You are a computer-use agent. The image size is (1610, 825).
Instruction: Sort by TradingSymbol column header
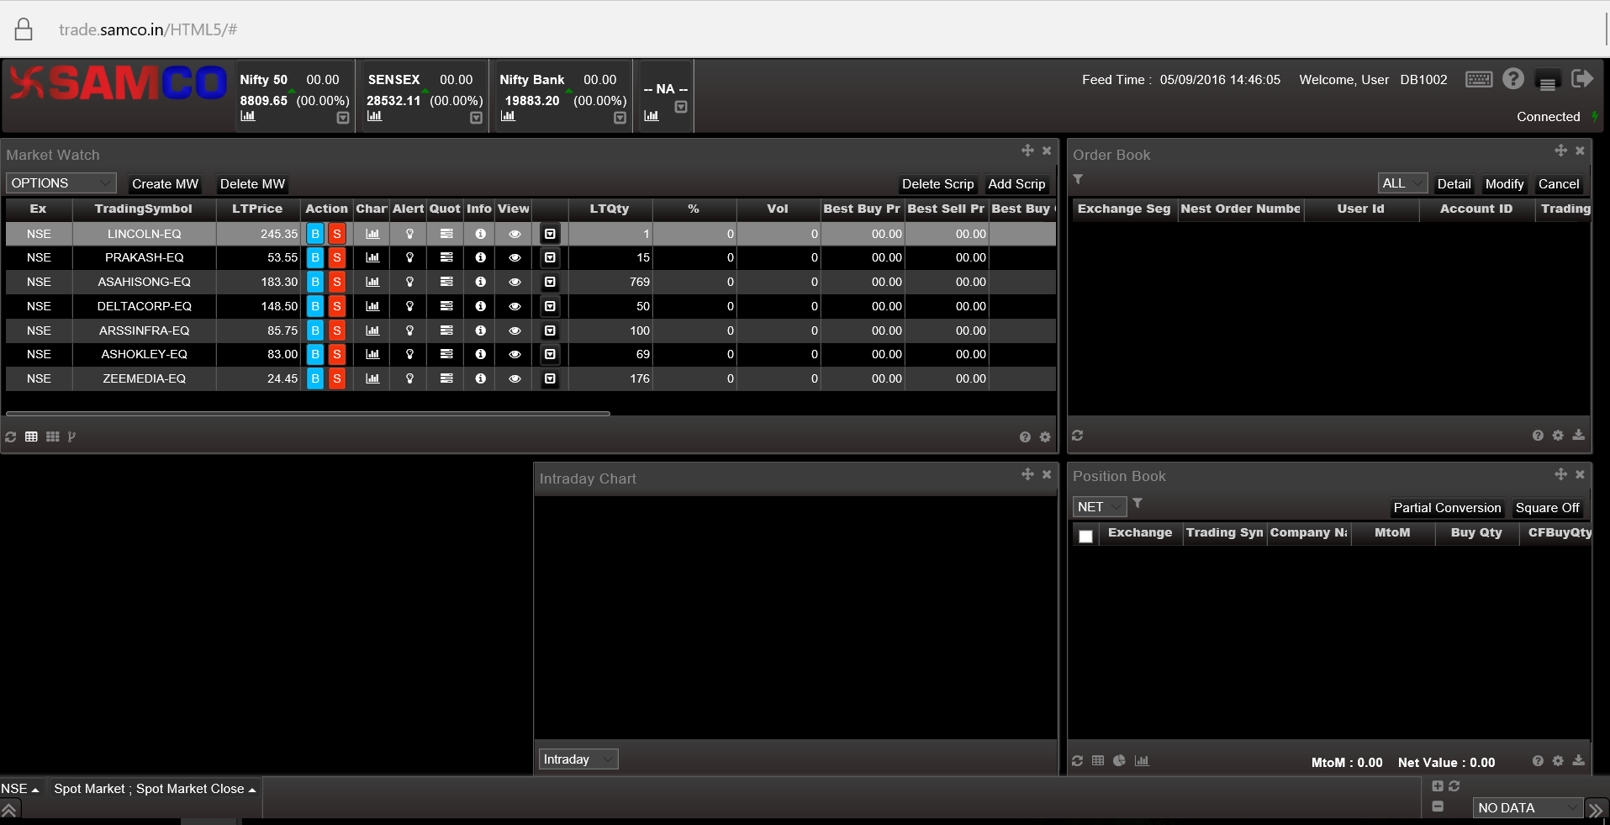[144, 209]
